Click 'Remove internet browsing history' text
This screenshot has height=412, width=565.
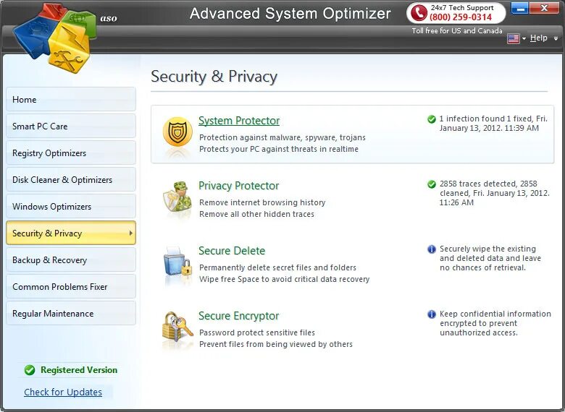coord(262,202)
